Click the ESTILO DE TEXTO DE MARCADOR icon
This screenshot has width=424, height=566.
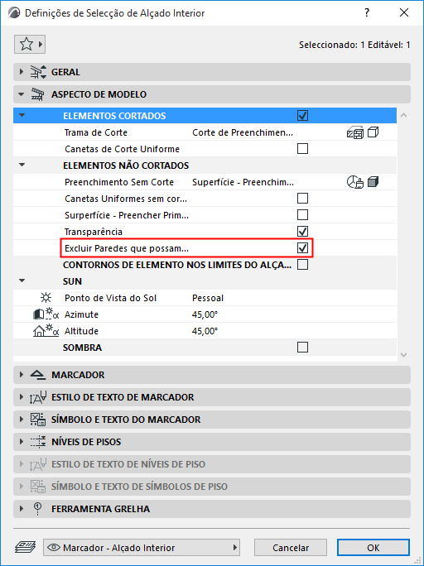pos(38,397)
